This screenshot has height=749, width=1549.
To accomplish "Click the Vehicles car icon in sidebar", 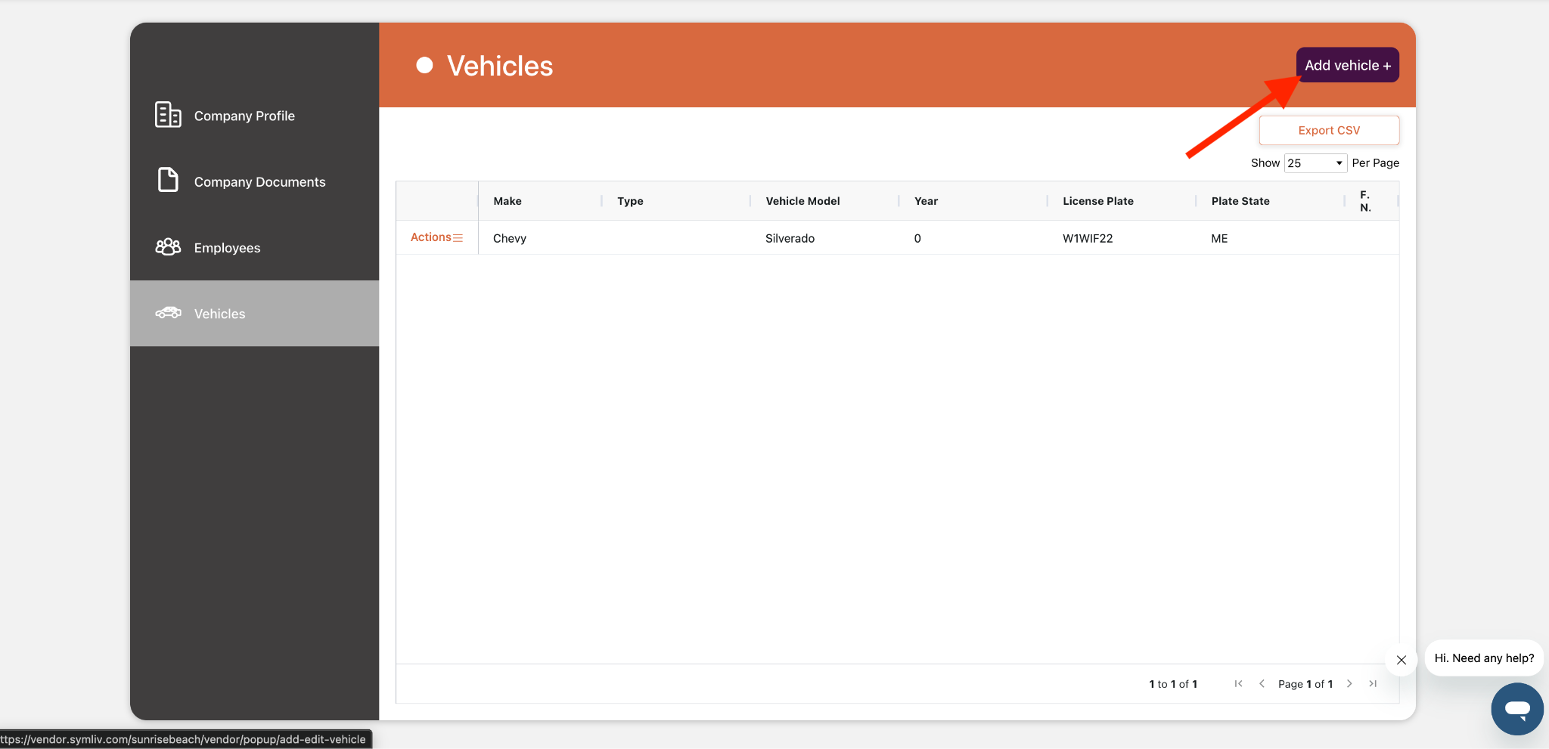I will click(x=168, y=313).
